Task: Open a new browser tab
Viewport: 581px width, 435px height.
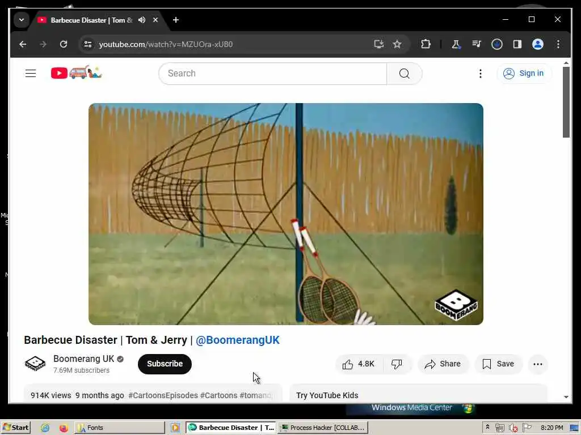Action: (176, 20)
